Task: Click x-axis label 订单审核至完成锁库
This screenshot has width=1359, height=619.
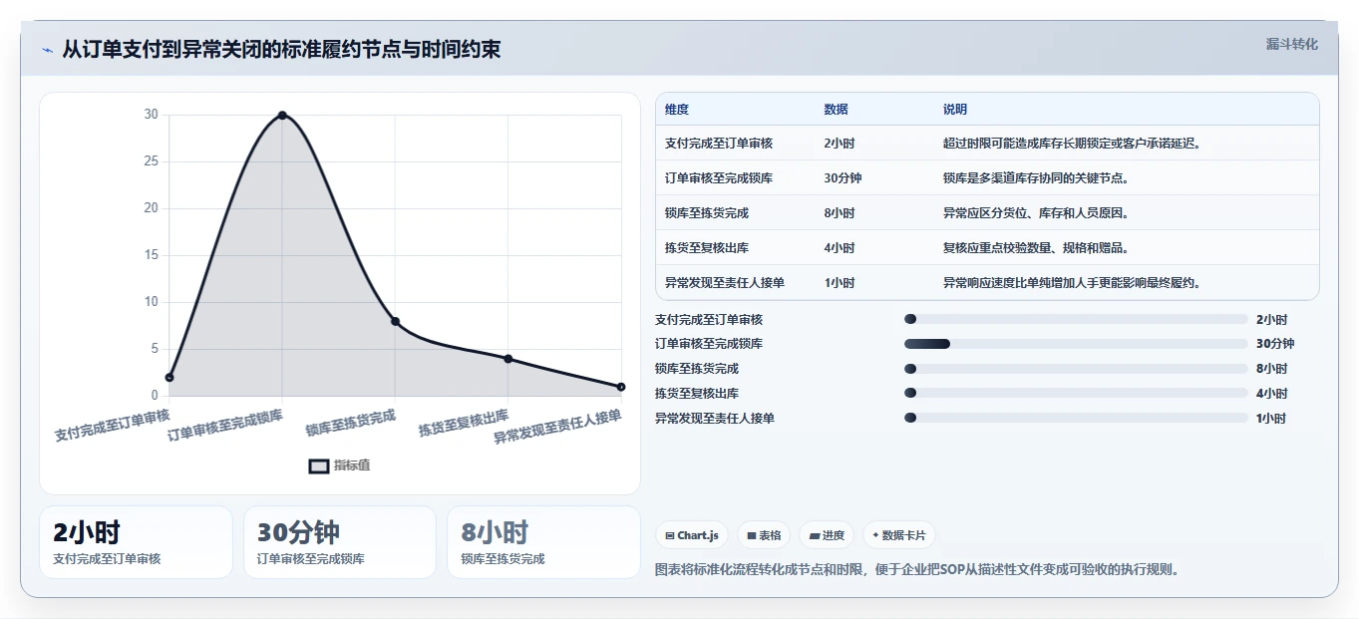Action: [x=225, y=425]
